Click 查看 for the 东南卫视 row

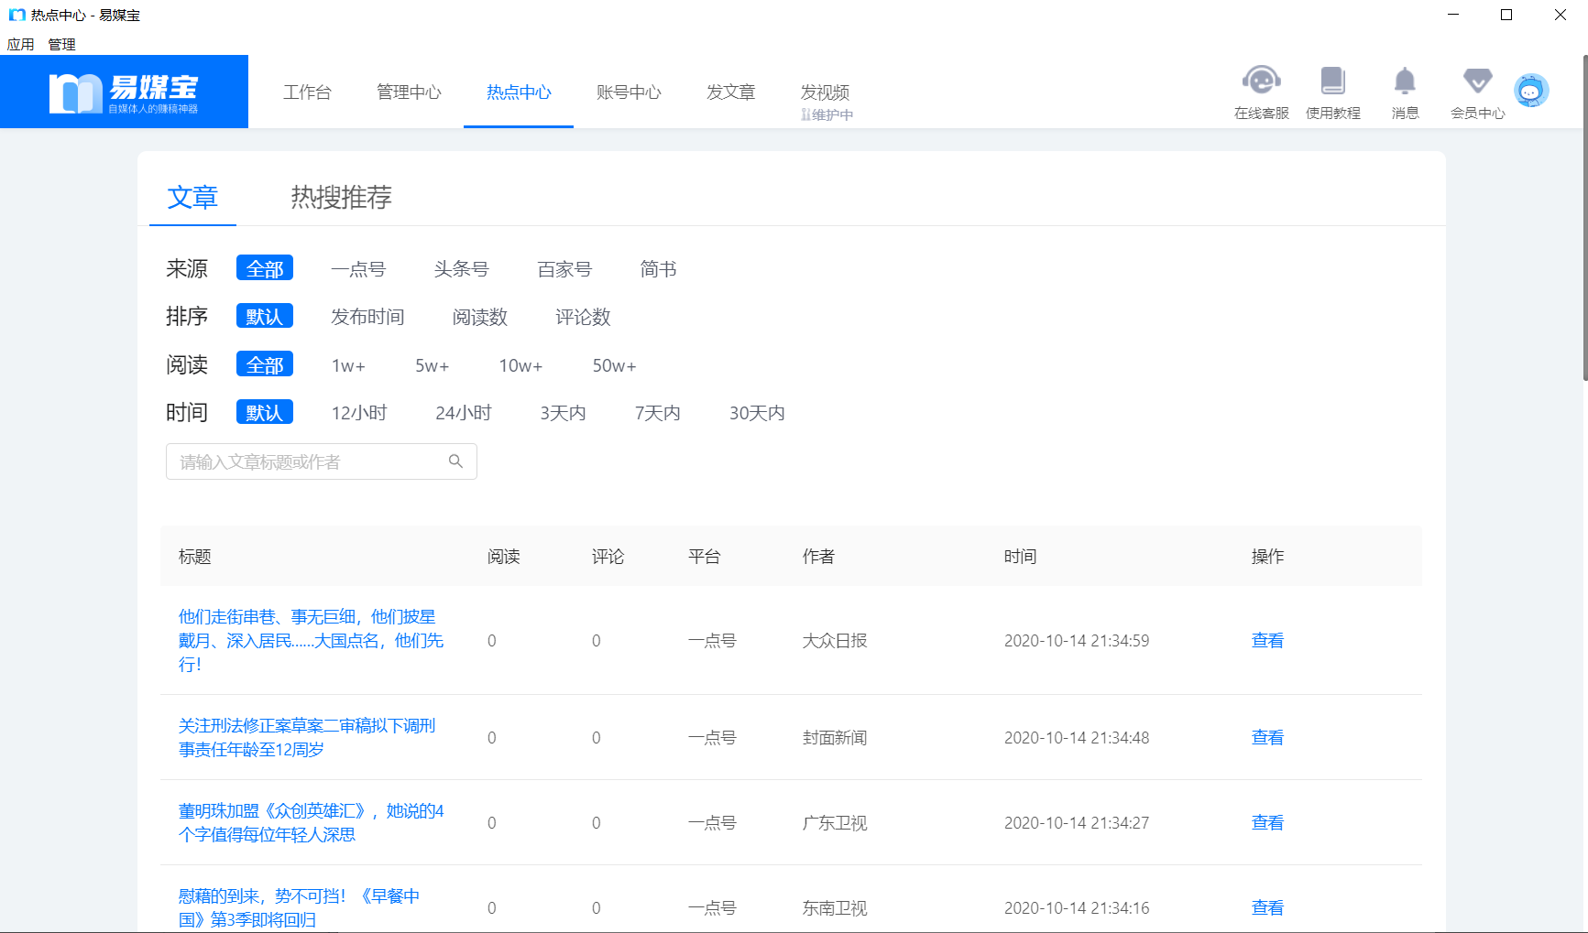pos(1267,907)
